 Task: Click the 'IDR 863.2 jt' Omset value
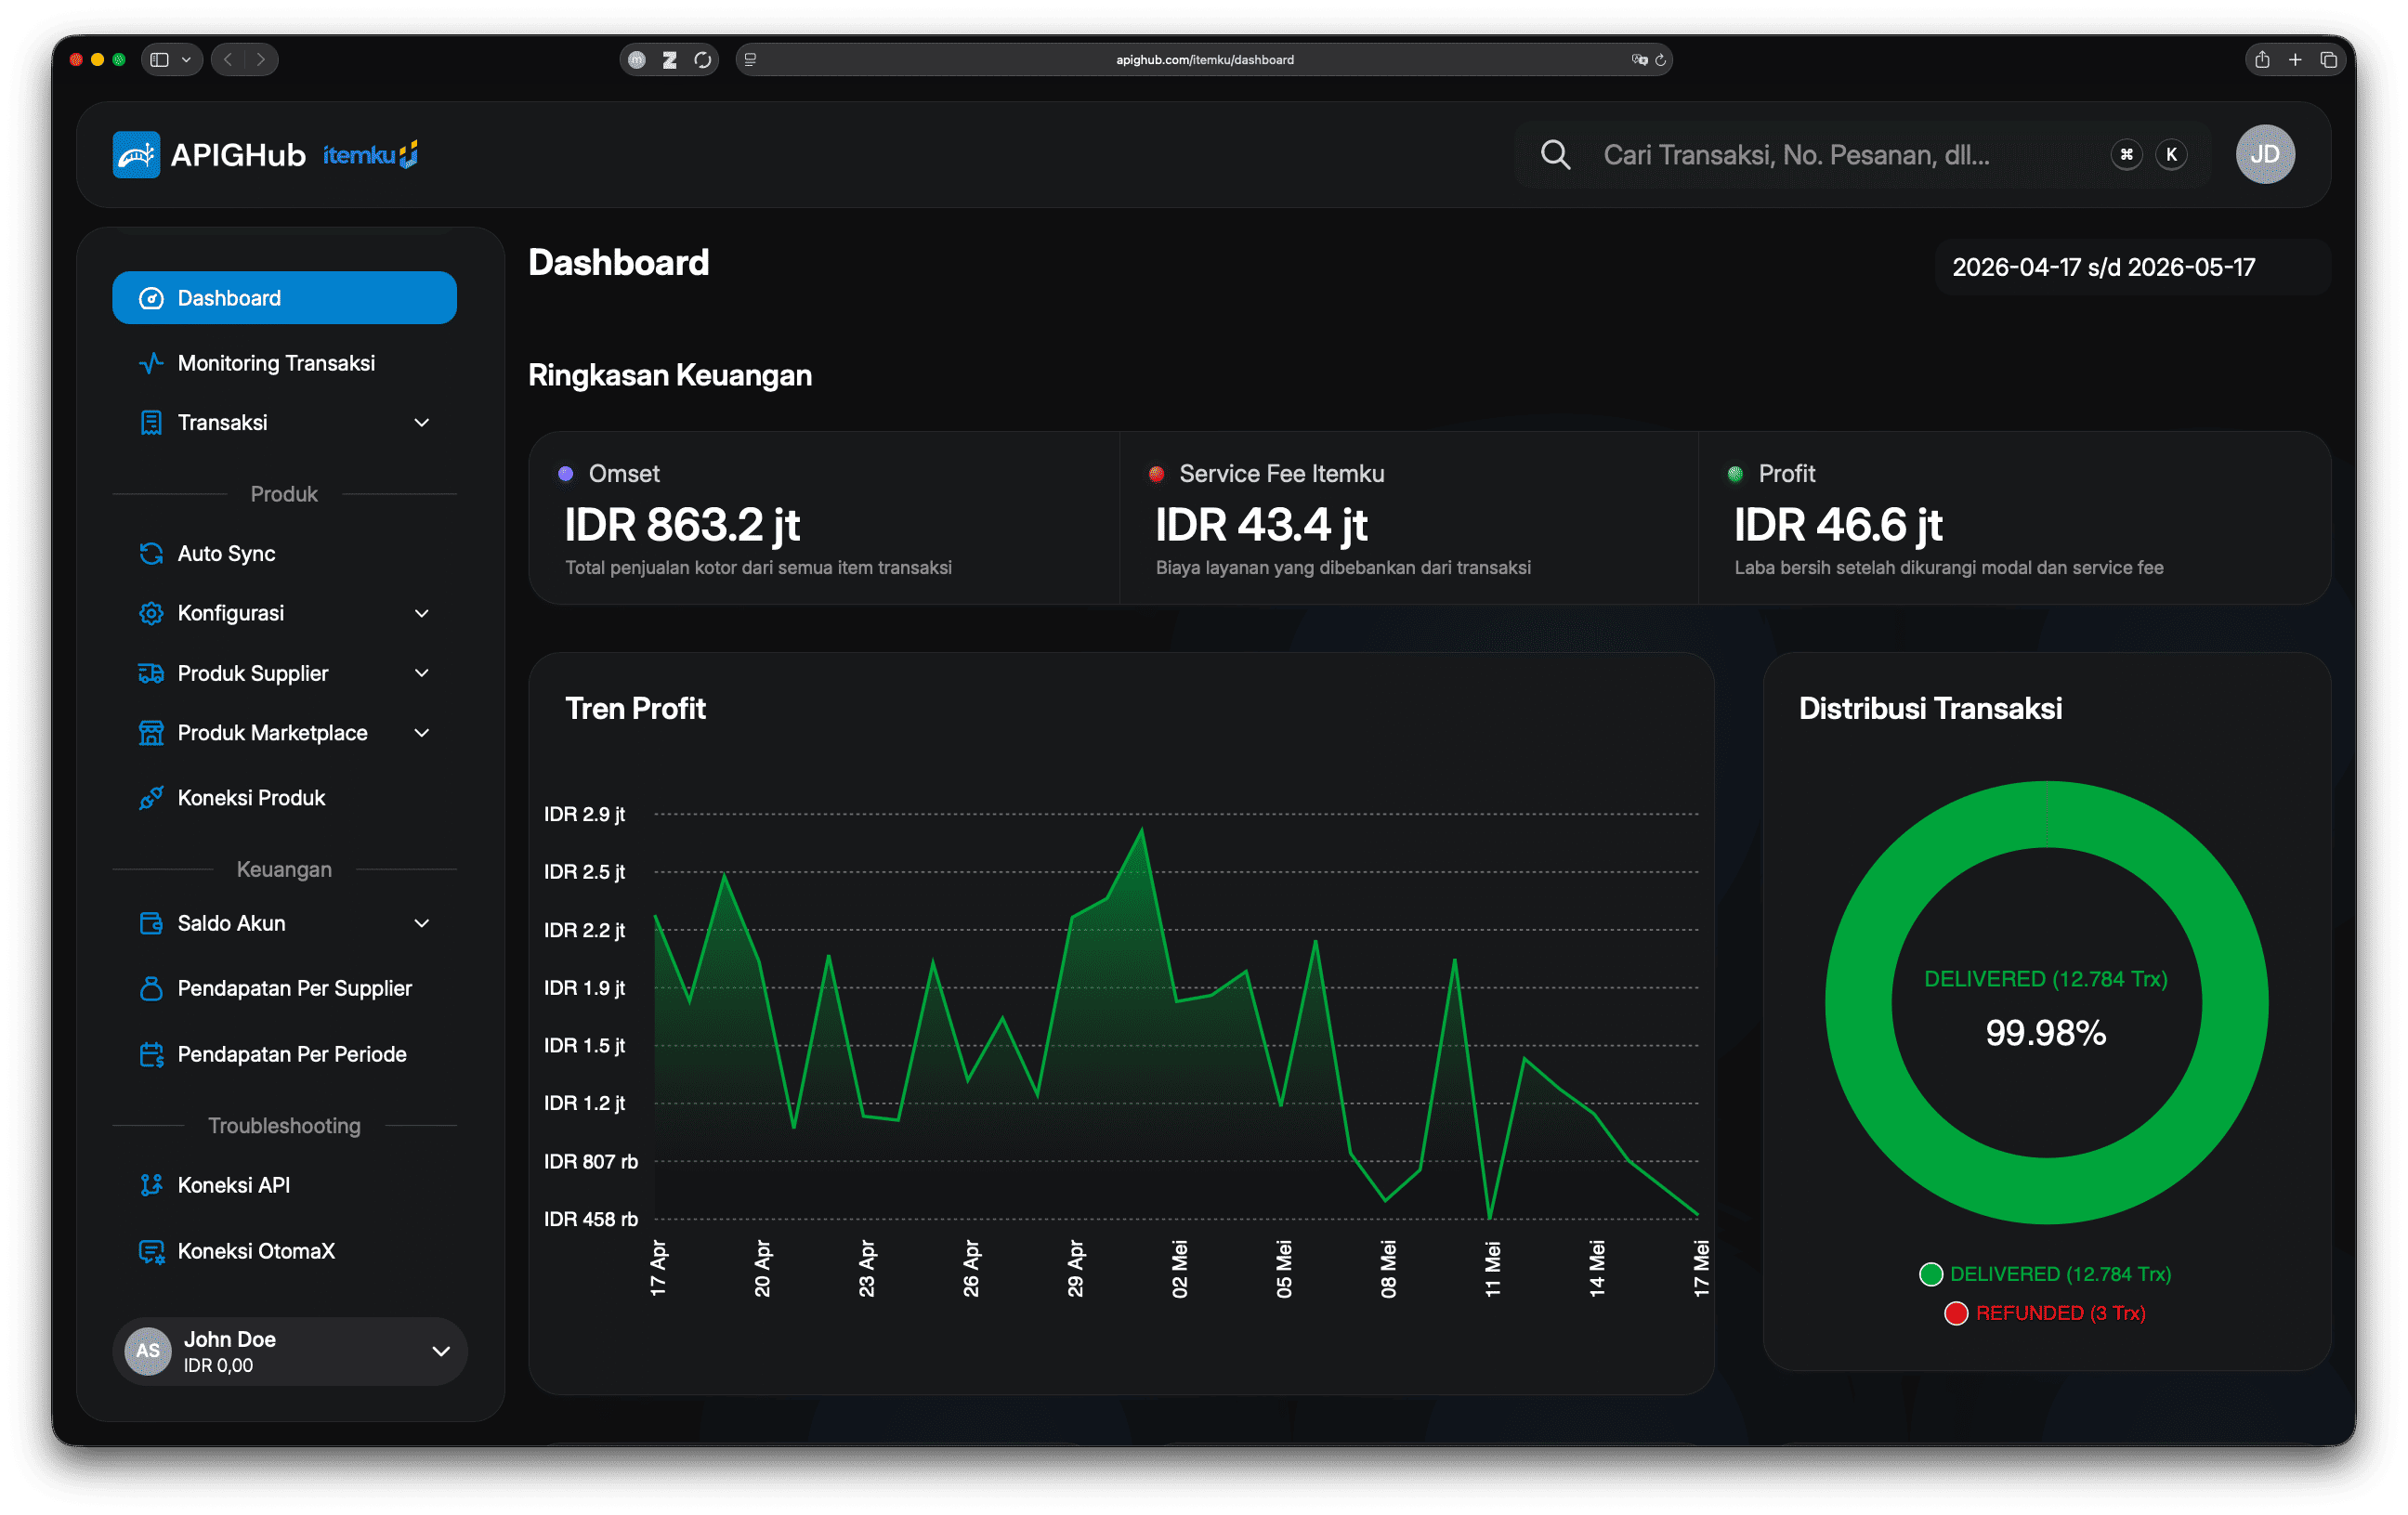tap(682, 525)
